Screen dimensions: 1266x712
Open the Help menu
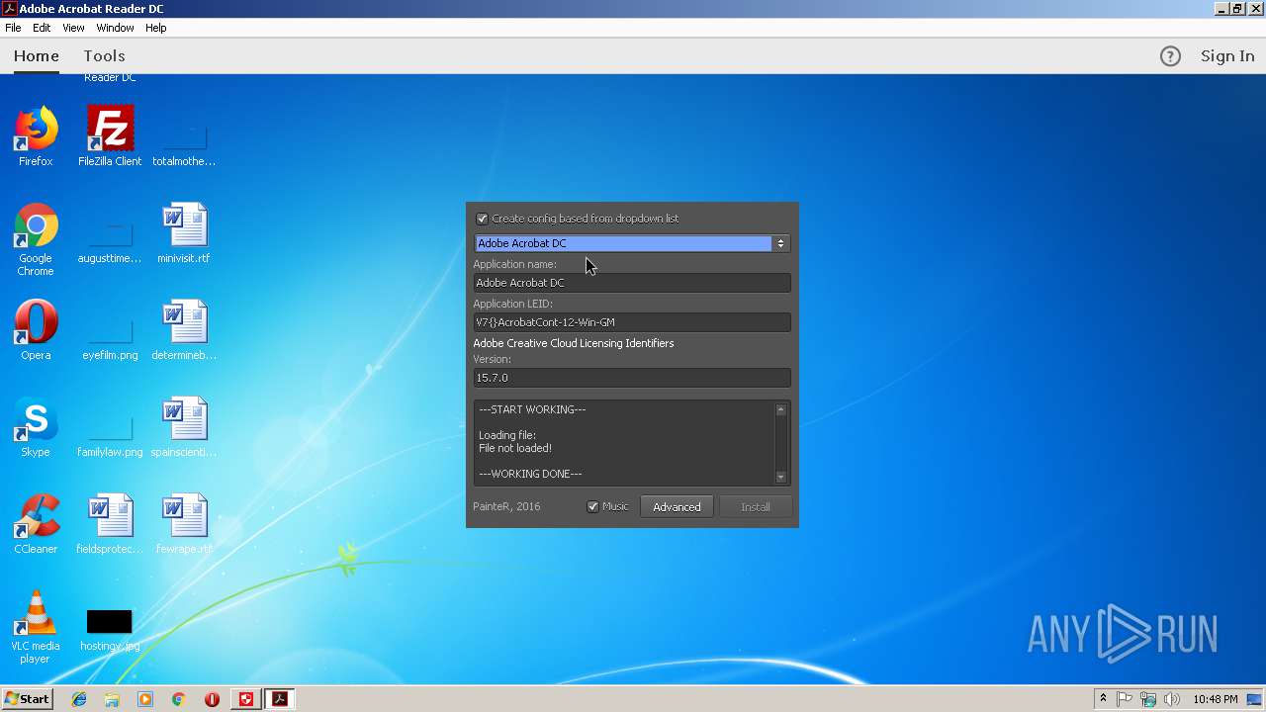(x=156, y=28)
